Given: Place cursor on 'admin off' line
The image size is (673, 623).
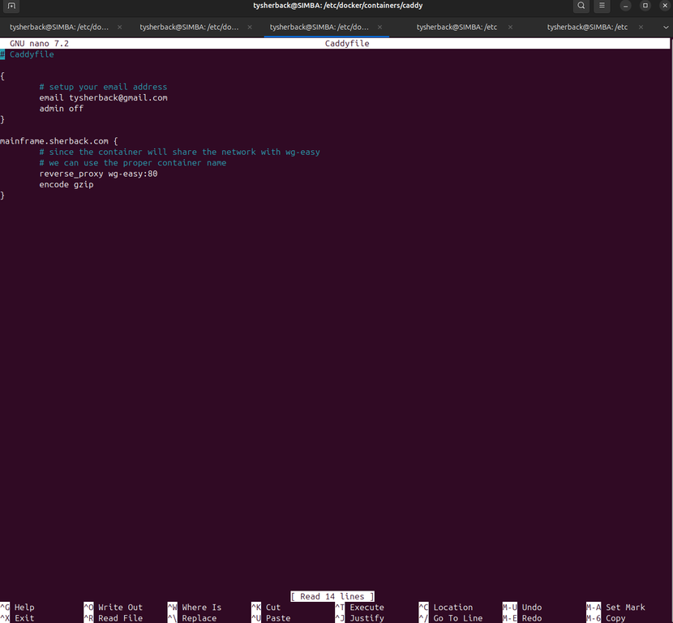Looking at the screenshot, I should [x=62, y=108].
